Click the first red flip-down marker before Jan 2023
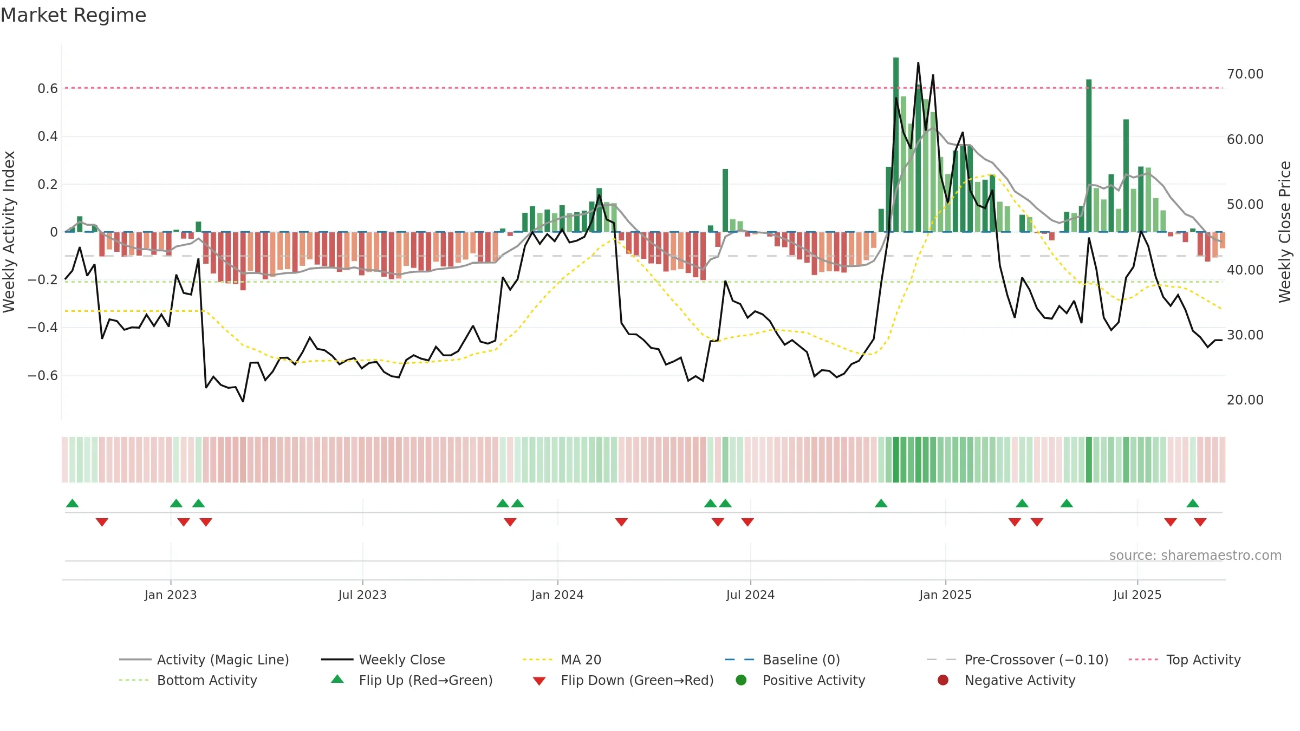Screen dimensions: 1300x731 click(102, 522)
